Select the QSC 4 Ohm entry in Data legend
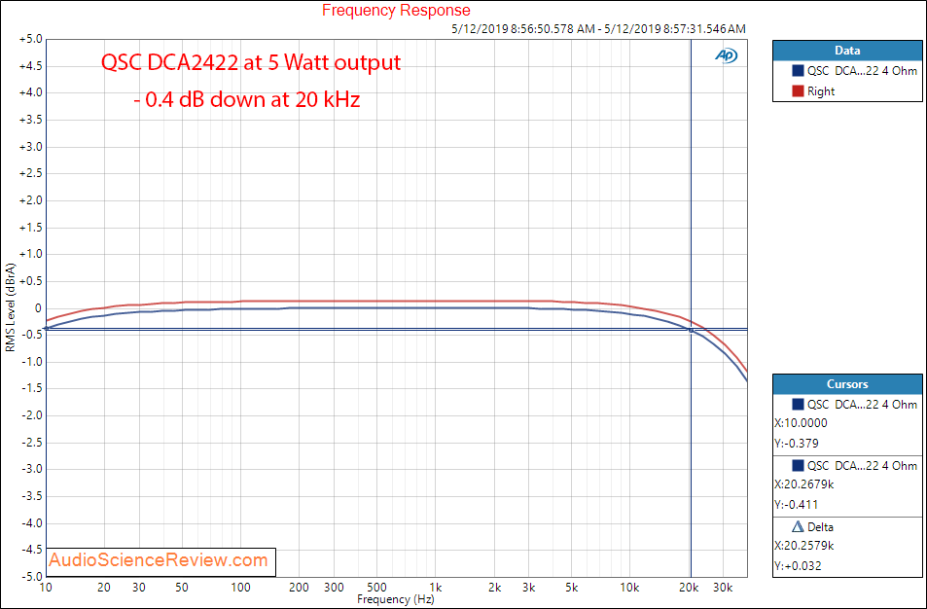This screenshot has width=927, height=609. pyautogui.click(x=862, y=71)
